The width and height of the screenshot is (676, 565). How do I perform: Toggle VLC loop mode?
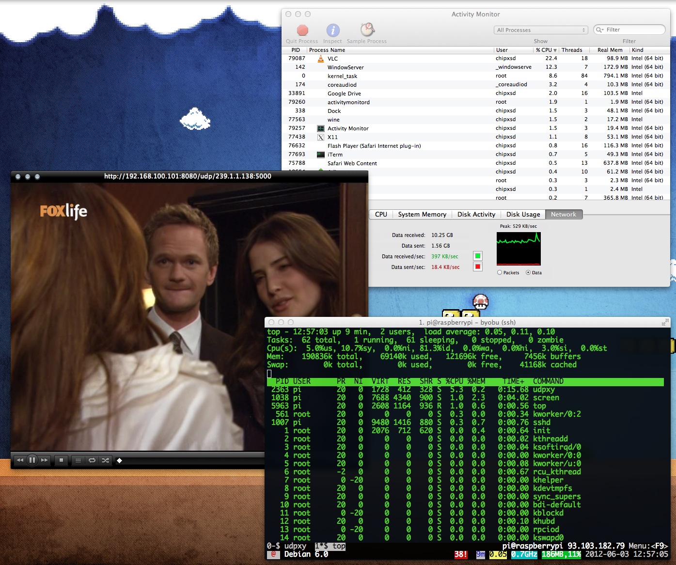[92, 460]
